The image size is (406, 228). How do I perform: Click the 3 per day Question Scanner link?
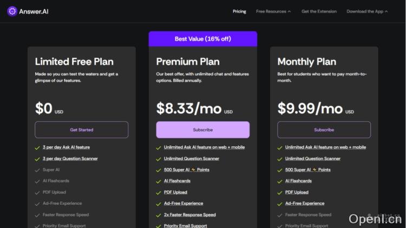pos(70,159)
